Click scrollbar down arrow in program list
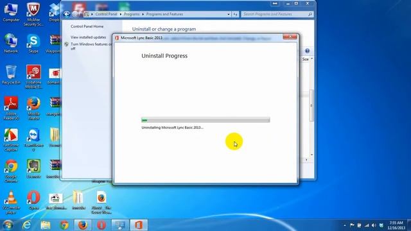This screenshot has height=231, width=411. (x=311, y=155)
